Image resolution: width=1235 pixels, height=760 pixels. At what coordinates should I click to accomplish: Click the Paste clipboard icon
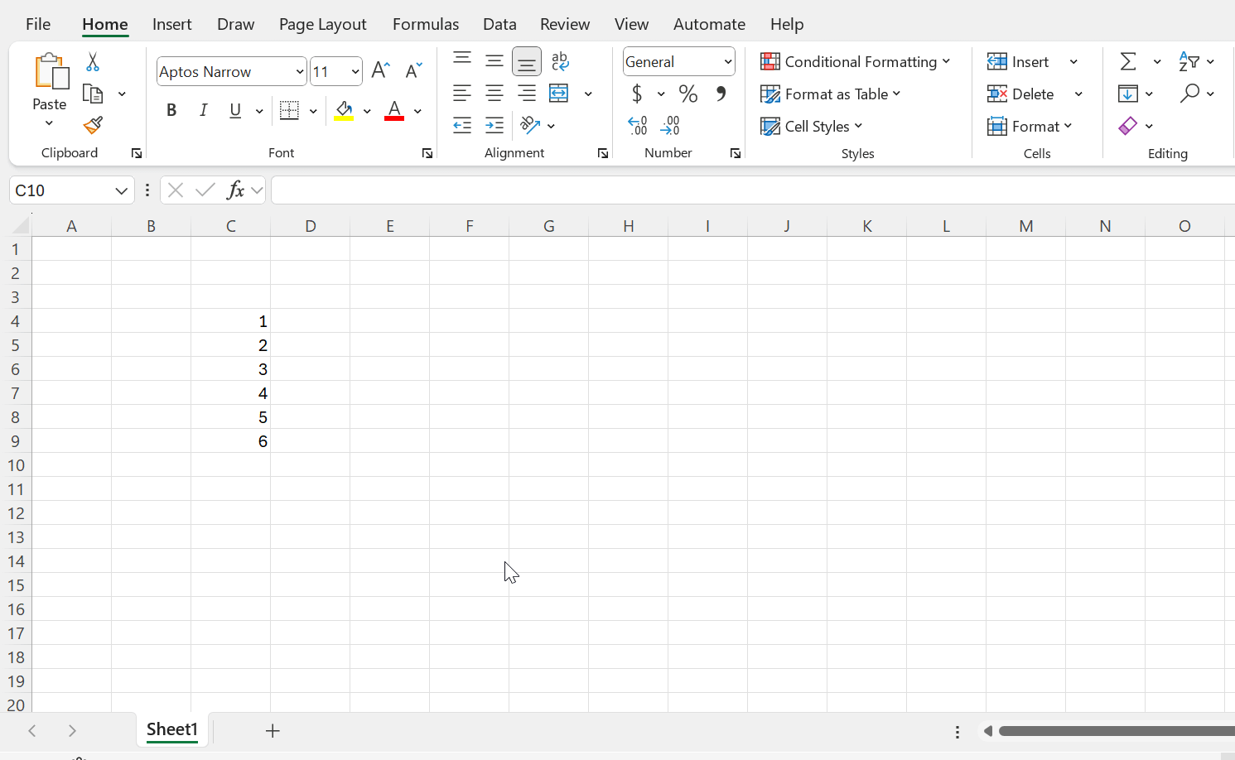click(x=51, y=71)
